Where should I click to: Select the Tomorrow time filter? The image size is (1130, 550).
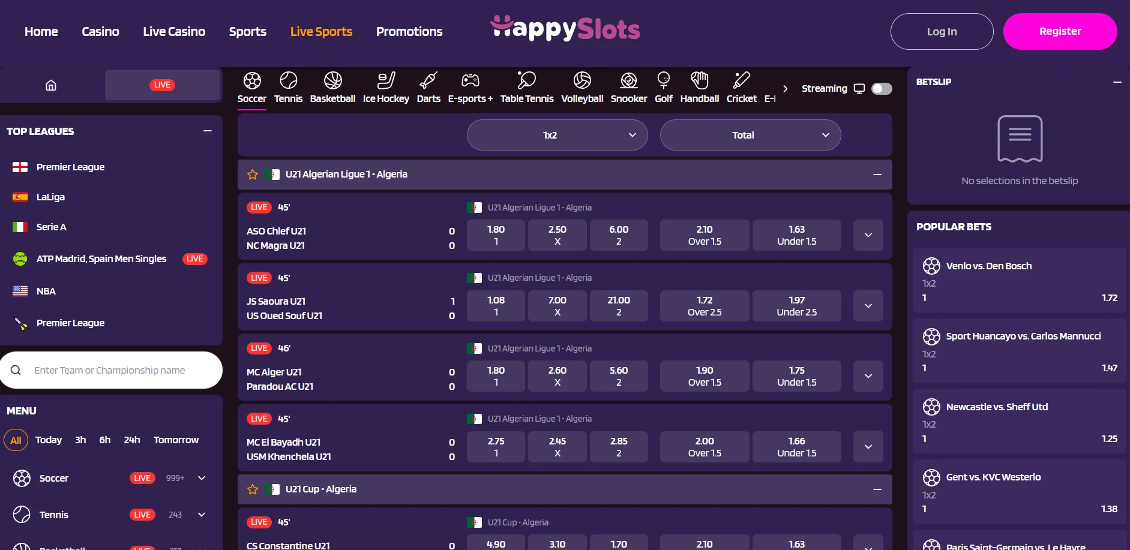click(x=176, y=440)
